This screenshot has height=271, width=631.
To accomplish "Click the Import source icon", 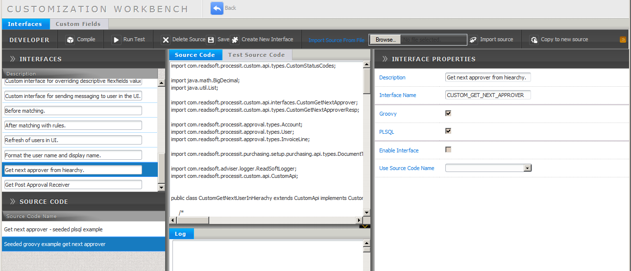I will [473, 40].
